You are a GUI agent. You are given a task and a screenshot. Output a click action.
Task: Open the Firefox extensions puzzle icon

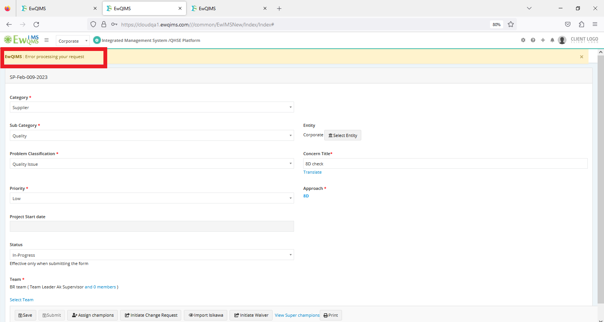(x=581, y=24)
